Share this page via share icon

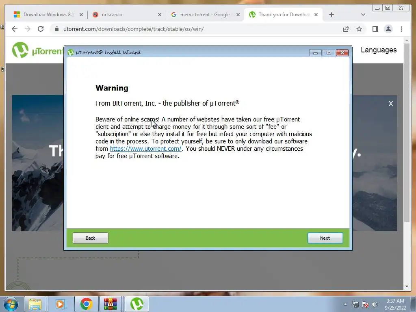point(346,29)
